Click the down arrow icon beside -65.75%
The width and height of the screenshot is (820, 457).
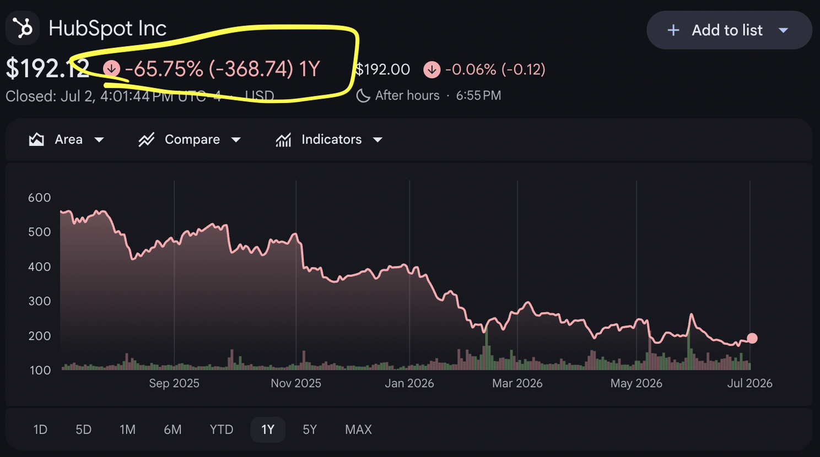(112, 69)
